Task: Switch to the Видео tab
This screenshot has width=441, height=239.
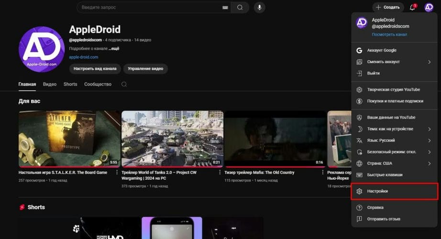Action: (x=50, y=84)
